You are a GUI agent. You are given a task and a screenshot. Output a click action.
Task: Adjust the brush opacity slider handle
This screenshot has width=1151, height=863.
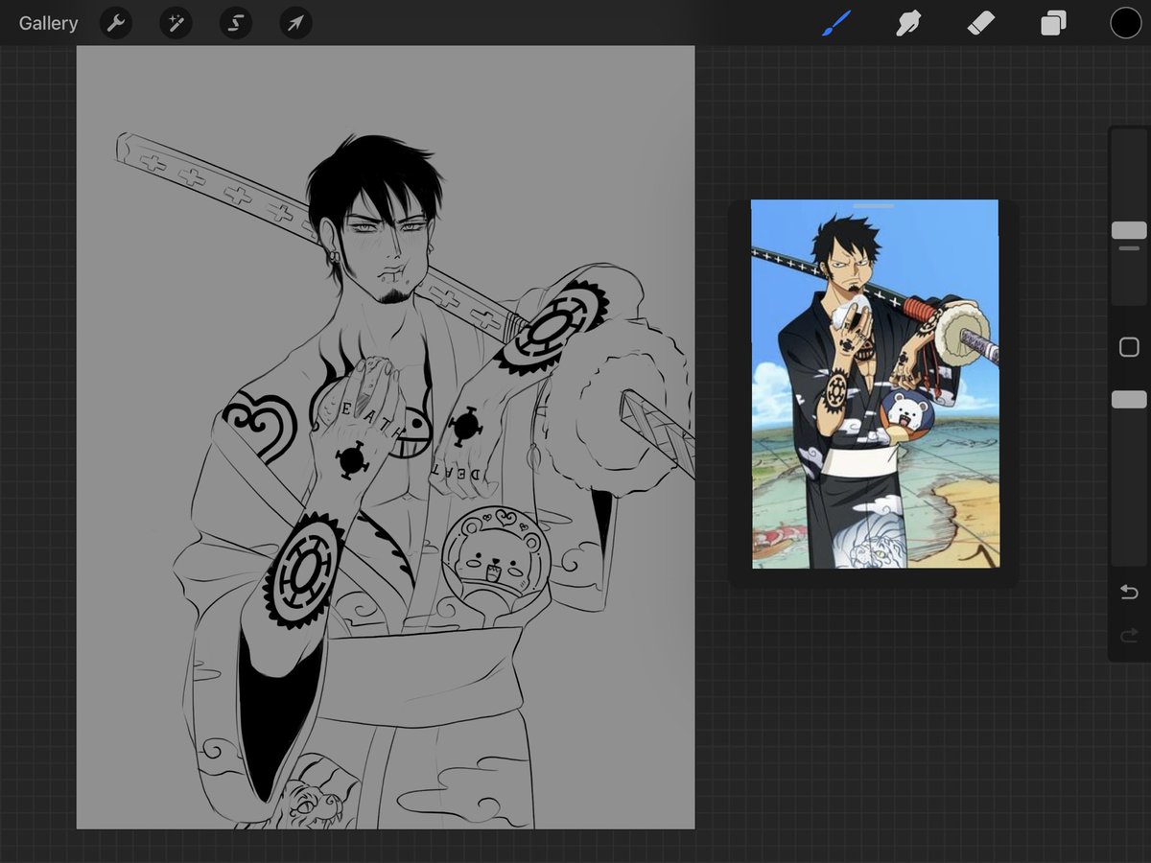(x=1129, y=399)
